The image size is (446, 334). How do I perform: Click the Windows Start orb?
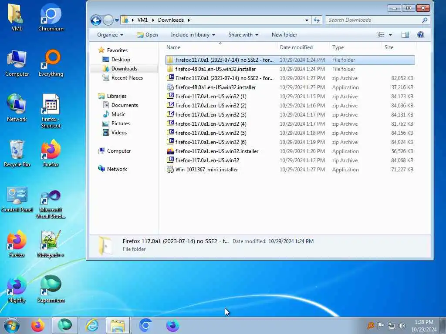(12, 325)
